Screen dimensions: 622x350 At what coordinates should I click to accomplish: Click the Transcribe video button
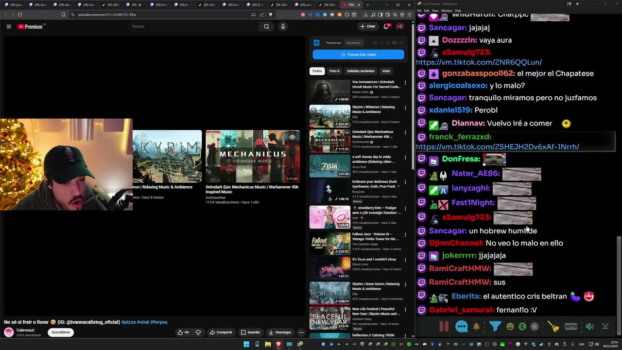pyautogui.click(x=358, y=54)
